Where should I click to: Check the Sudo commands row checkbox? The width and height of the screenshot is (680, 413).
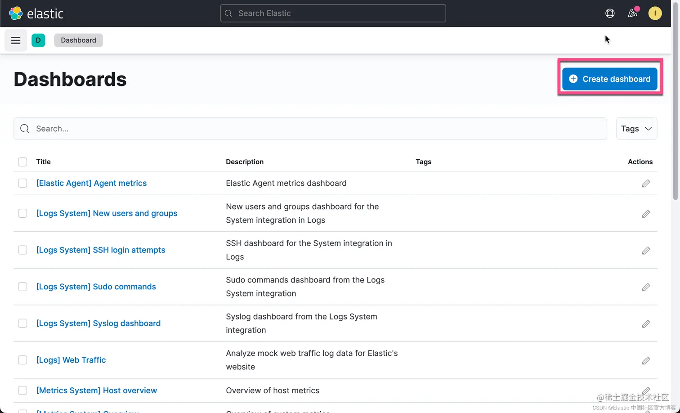[22, 287]
